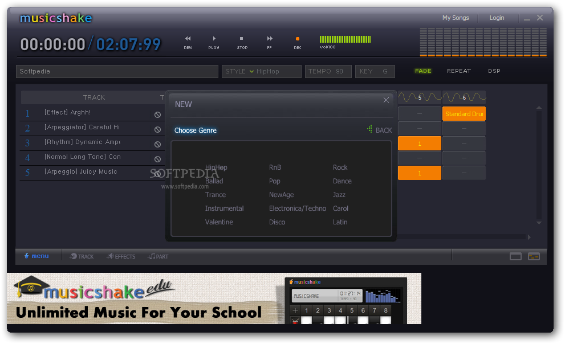Mute track 3 Rhythm Dynamic Amp

click(x=157, y=144)
